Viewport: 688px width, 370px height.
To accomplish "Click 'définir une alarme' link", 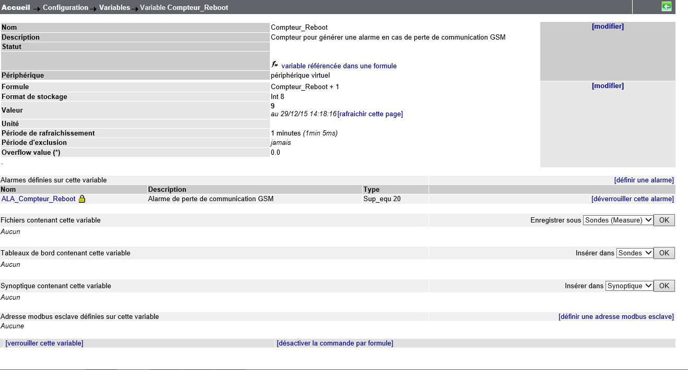I will point(644,180).
